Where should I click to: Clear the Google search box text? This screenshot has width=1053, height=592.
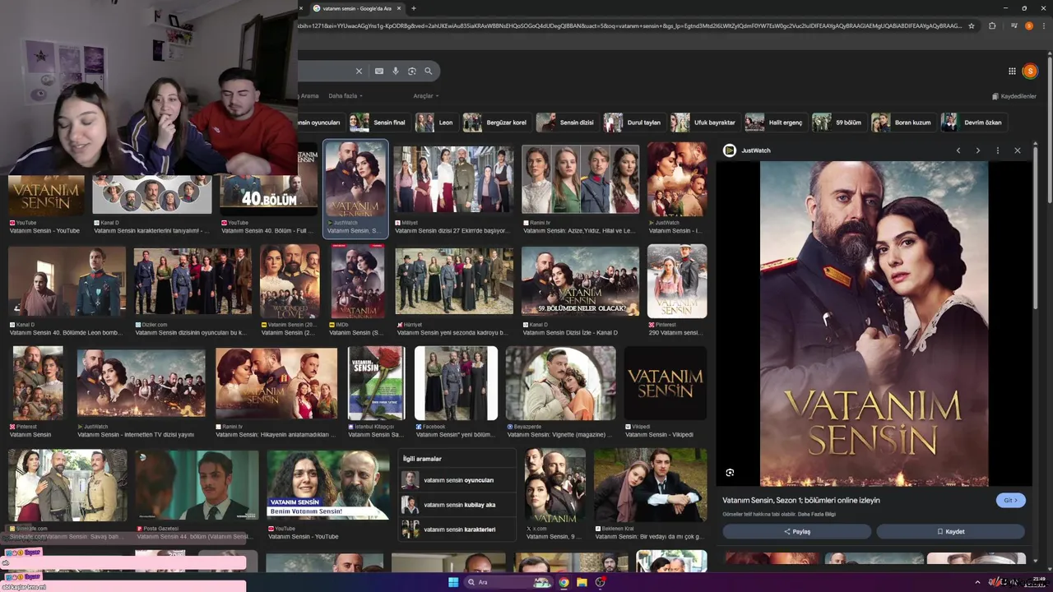[359, 72]
